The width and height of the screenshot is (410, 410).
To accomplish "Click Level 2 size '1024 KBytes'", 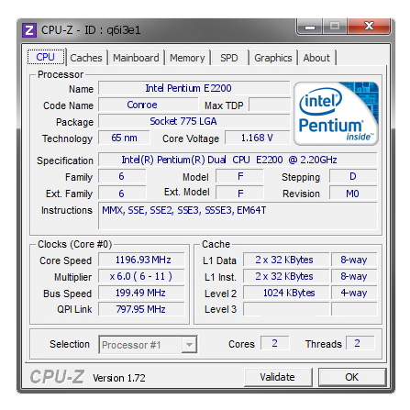I will pyautogui.click(x=286, y=293).
